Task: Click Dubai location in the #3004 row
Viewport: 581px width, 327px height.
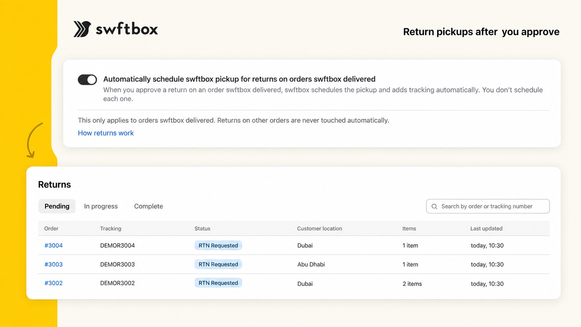Action: (305, 246)
